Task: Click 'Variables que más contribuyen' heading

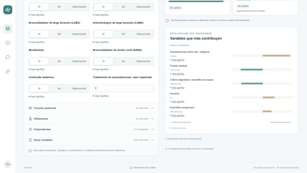Action: coord(196,38)
